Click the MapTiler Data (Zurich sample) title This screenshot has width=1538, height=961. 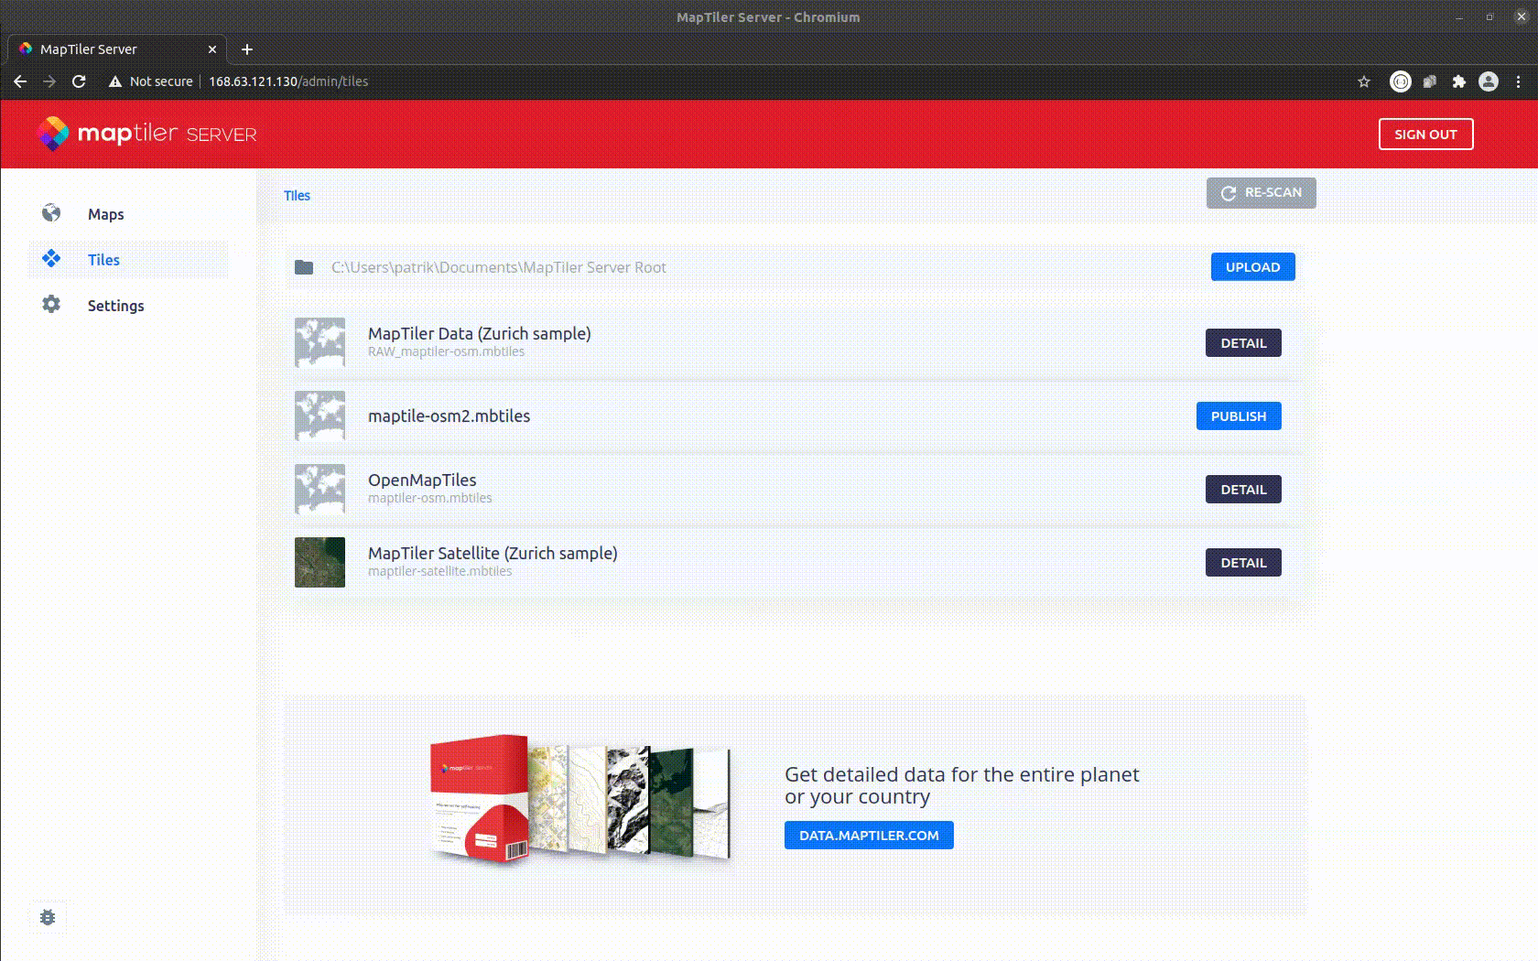480,334
